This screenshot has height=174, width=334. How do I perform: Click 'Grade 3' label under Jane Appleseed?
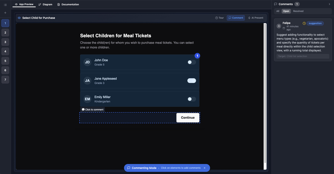99,83
